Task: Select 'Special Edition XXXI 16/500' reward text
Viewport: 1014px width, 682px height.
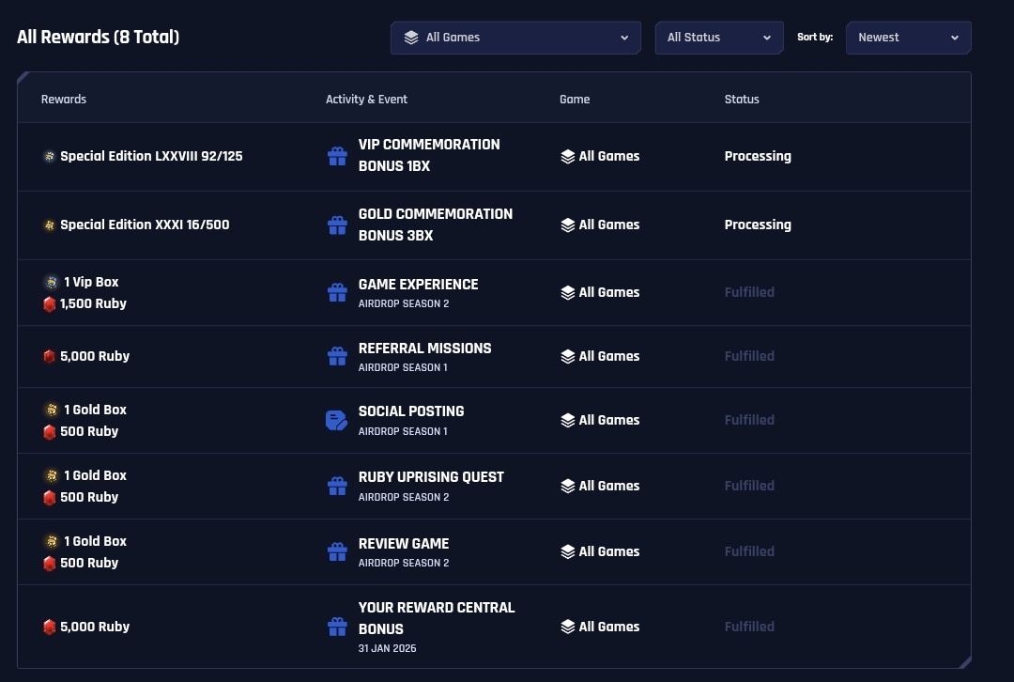Action: pyautogui.click(x=145, y=225)
